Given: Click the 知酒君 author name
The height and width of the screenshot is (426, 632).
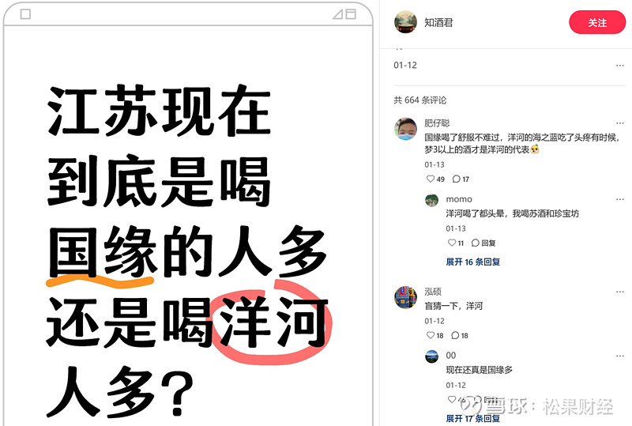Looking at the screenshot, I should 438,23.
